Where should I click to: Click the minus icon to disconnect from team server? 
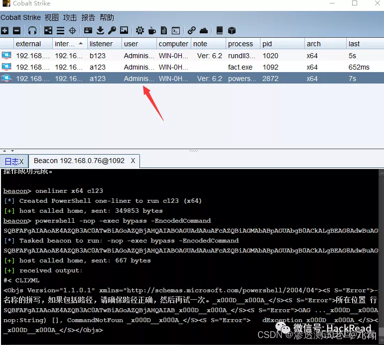click(x=16, y=30)
